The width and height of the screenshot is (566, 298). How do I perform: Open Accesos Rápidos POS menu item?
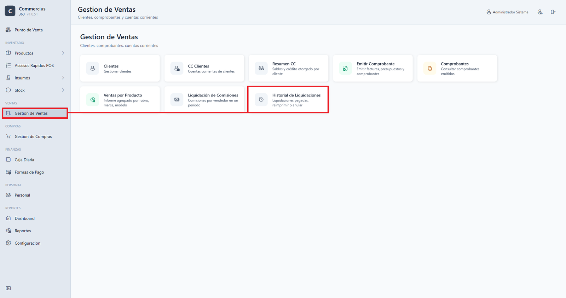point(35,65)
